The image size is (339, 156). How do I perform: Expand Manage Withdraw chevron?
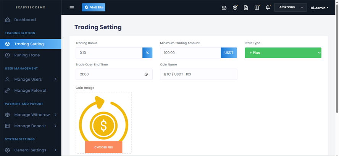(56, 115)
